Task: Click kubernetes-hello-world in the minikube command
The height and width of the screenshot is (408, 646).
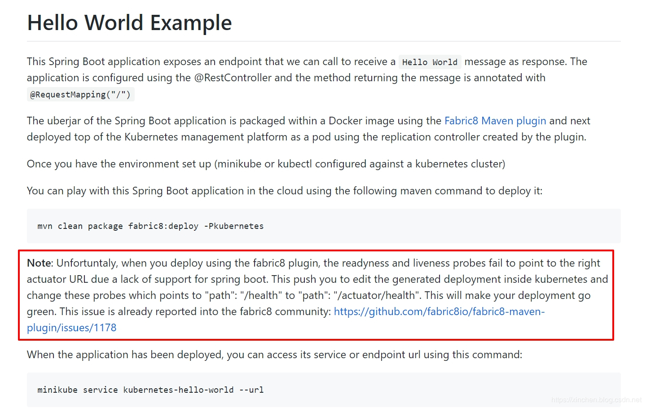Action: tap(178, 390)
